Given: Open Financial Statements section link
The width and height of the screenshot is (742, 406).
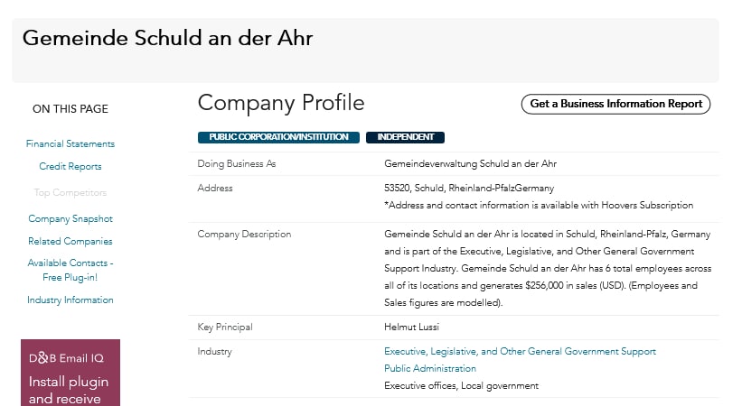Looking at the screenshot, I should [70, 143].
